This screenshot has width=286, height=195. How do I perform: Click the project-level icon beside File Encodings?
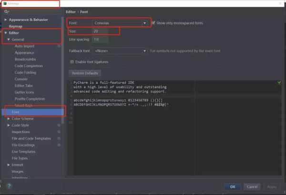59,145
